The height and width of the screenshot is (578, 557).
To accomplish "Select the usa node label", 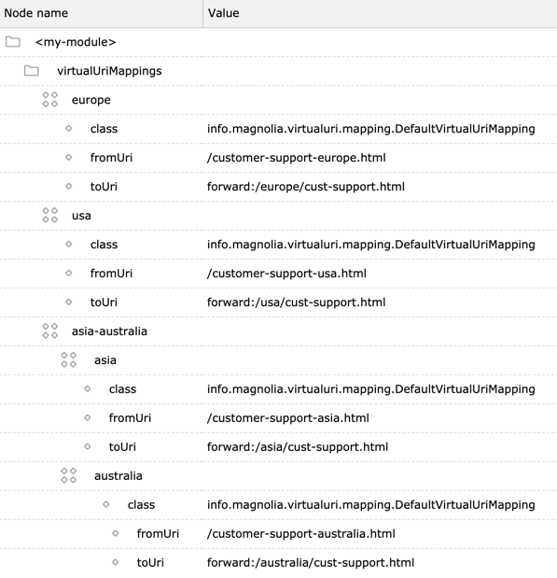I will [81, 216].
